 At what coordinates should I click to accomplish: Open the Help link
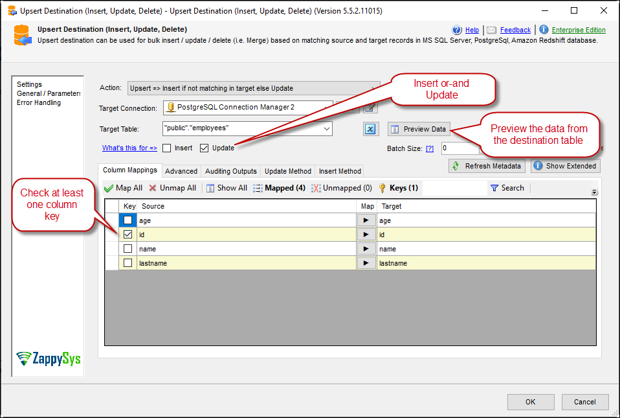coord(472,30)
